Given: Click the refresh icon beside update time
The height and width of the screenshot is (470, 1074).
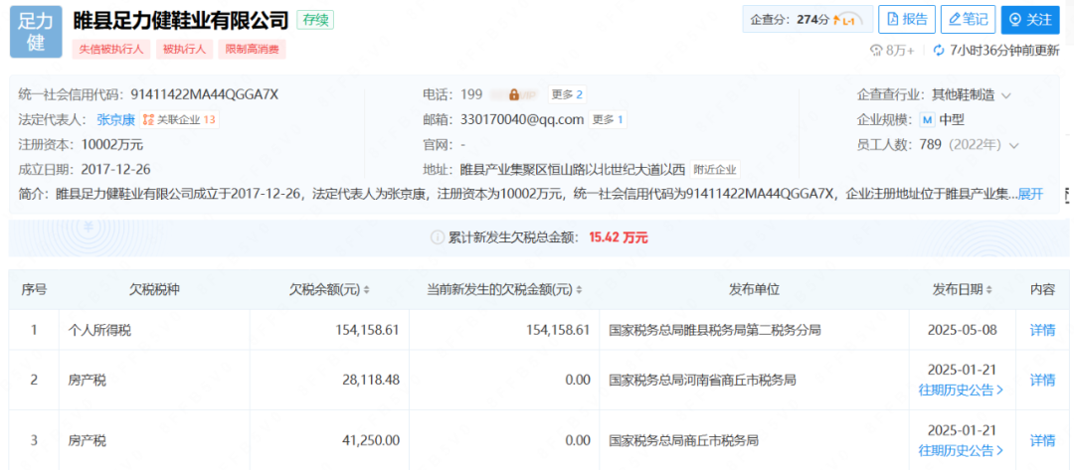Looking at the screenshot, I should coord(938,50).
